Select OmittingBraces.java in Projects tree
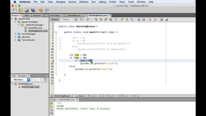The width and height of the screenshot is (206, 116). coord(38,31)
